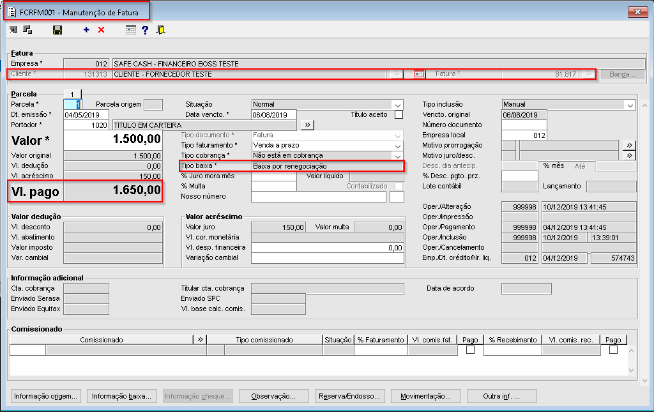
Task: Click the Portador code field 1020
Action: (x=86, y=125)
